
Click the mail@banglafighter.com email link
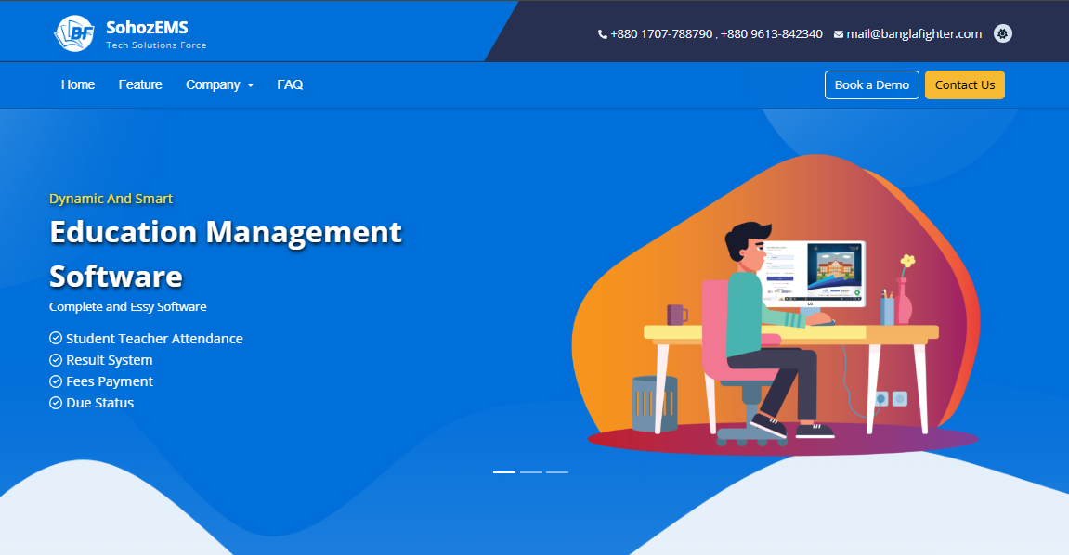pos(914,34)
